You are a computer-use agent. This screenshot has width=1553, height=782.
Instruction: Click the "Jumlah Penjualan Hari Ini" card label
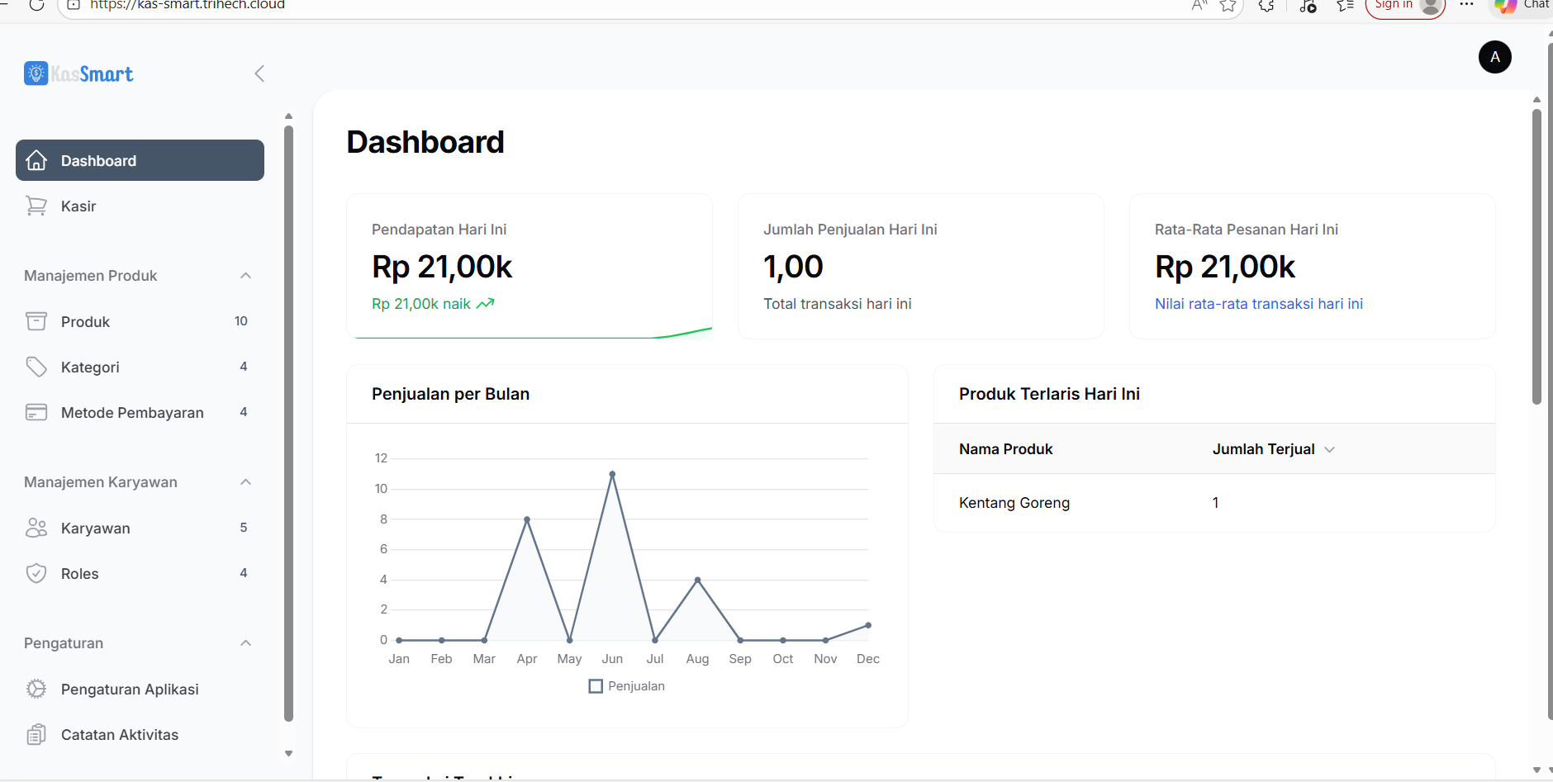click(x=850, y=230)
